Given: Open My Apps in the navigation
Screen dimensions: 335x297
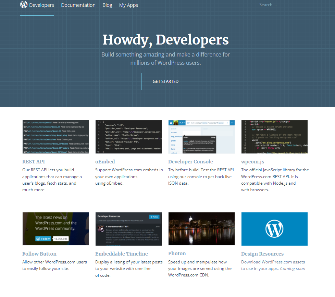Looking at the screenshot, I should (128, 5).
